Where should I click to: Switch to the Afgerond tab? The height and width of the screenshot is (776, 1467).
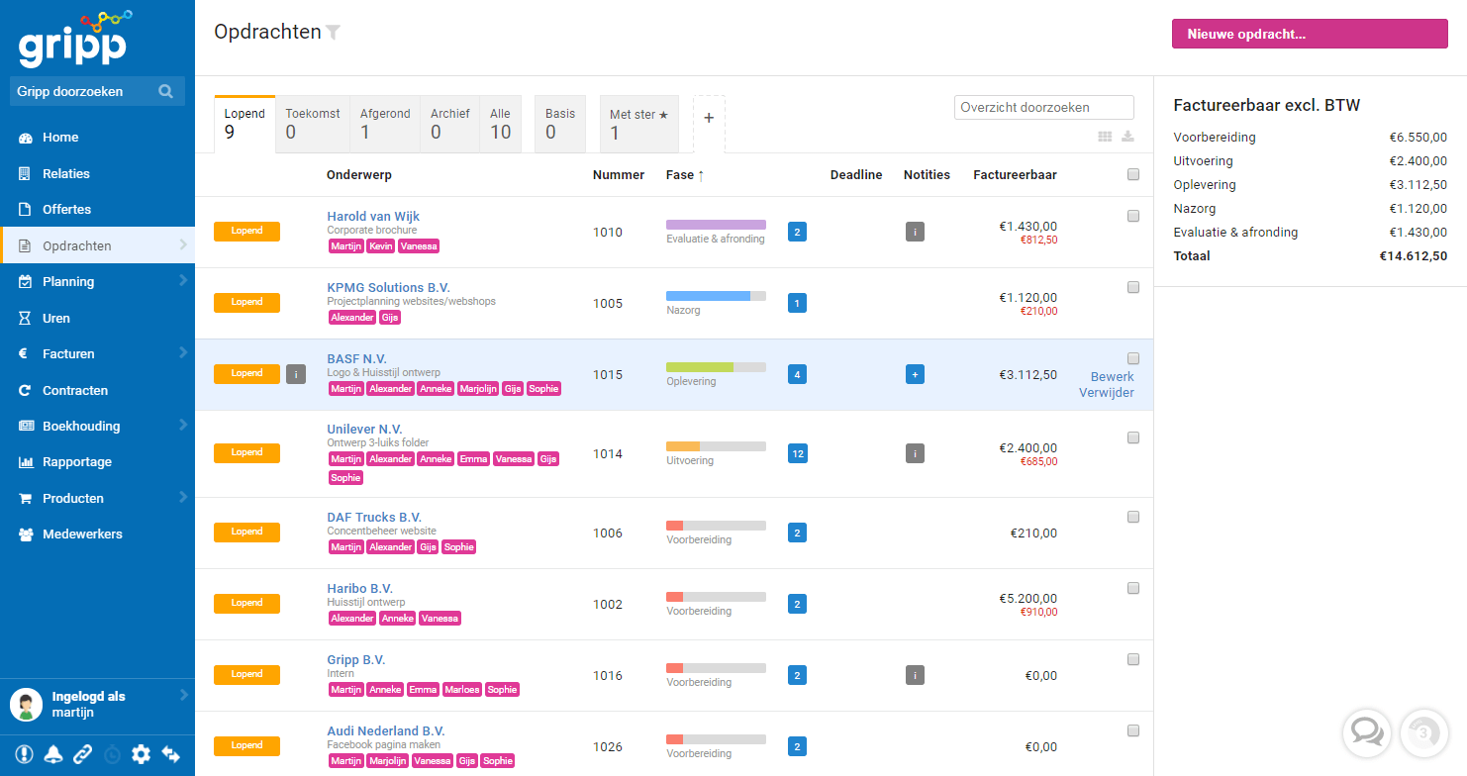tap(385, 124)
